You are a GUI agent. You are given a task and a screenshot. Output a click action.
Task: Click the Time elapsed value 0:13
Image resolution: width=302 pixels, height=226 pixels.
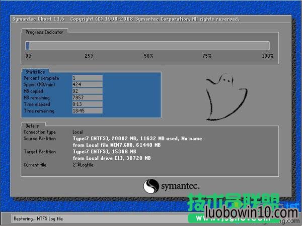(88, 104)
